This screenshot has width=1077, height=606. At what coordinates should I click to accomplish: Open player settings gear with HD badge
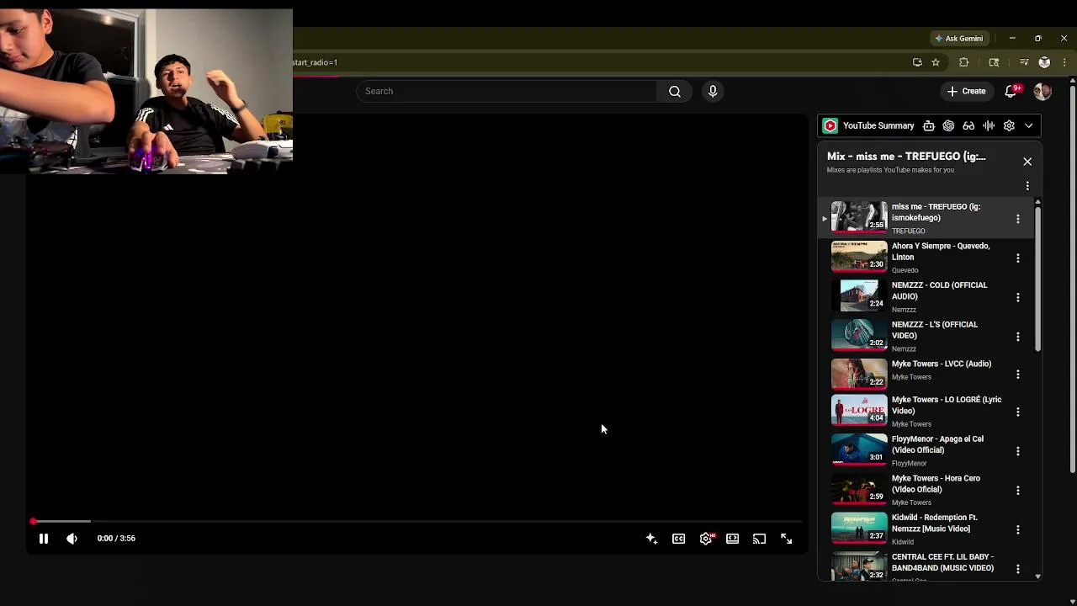(706, 539)
